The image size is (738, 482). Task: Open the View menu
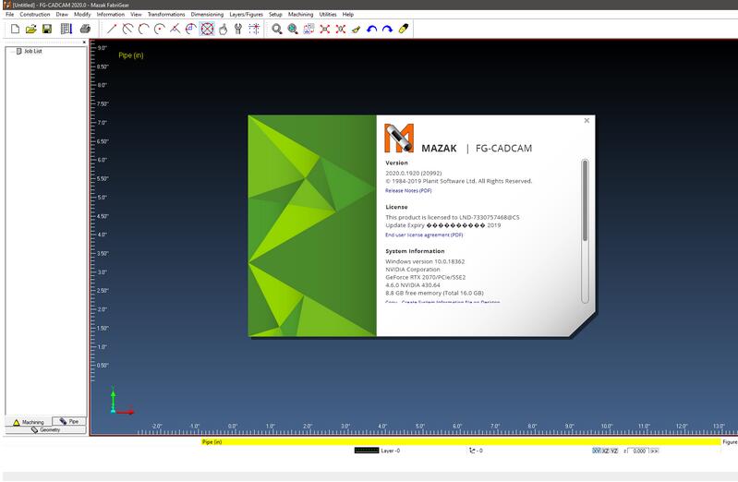pyautogui.click(x=136, y=15)
